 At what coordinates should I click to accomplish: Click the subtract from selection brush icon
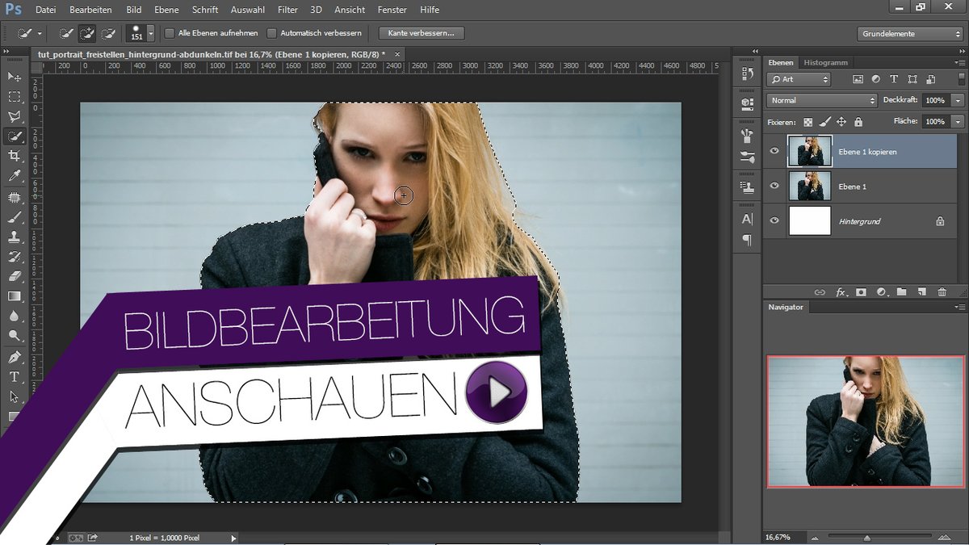(x=108, y=34)
